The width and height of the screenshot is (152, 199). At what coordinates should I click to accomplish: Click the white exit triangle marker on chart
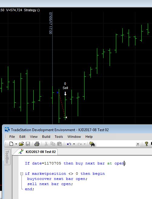(66, 118)
